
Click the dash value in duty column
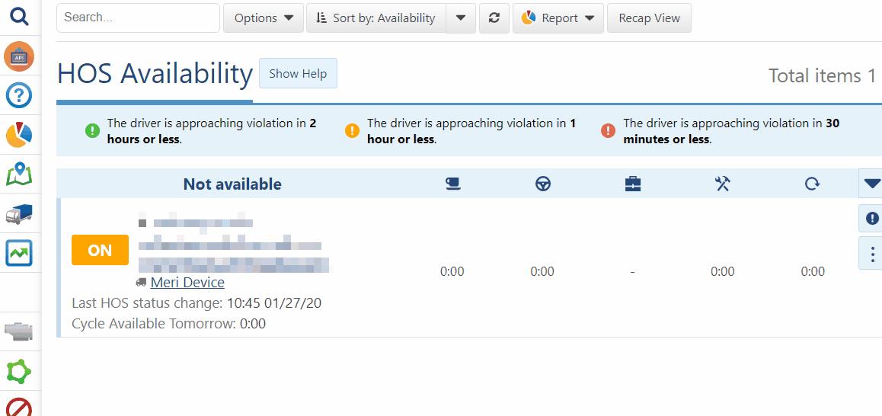point(633,272)
